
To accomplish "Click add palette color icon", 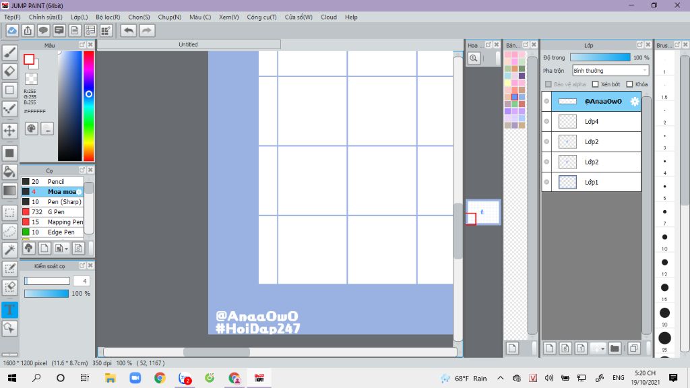I will tap(512, 348).
